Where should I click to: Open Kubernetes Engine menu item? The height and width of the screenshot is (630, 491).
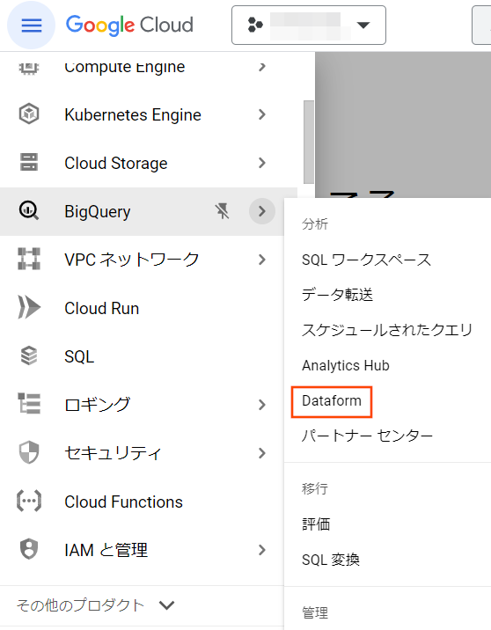133,115
